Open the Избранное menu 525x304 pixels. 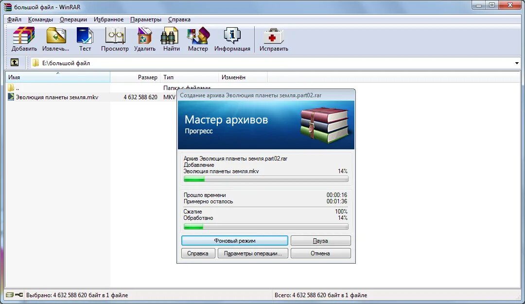pyautogui.click(x=108, y=19)
